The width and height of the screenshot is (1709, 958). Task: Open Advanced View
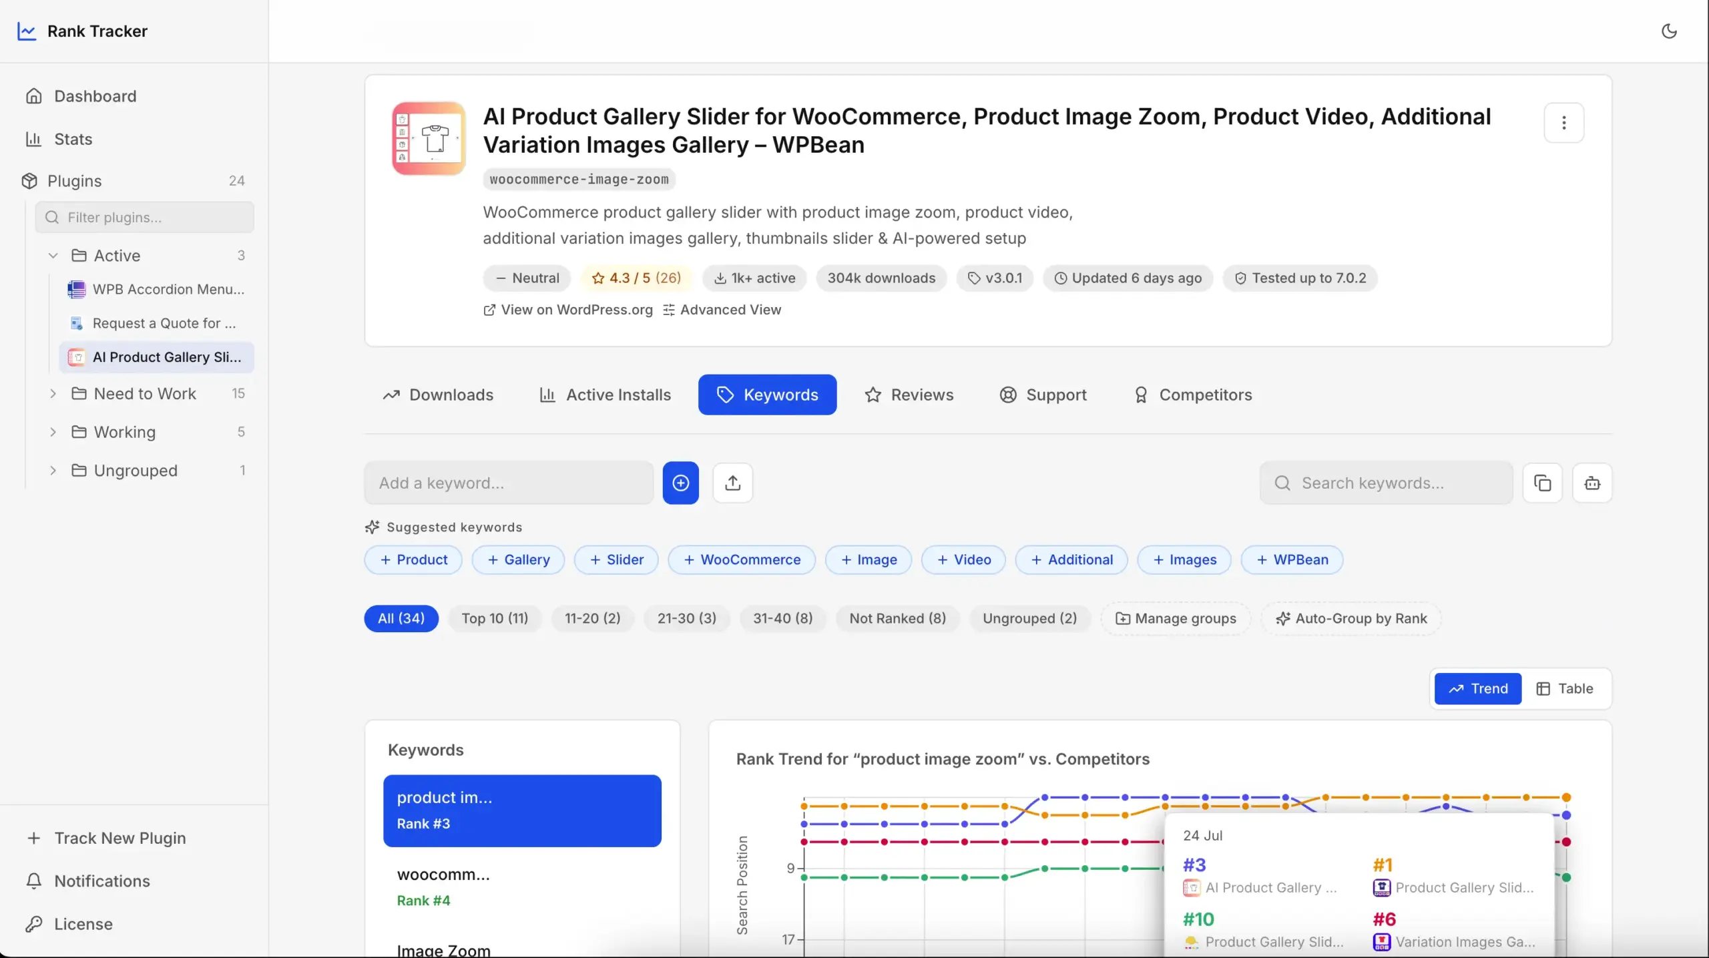click(722, 310)
